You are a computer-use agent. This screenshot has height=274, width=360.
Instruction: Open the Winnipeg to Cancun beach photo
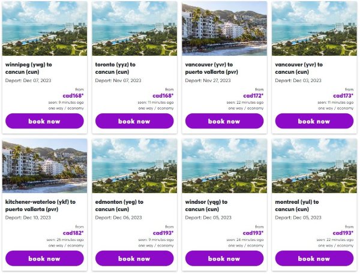[x=44, y=28]
